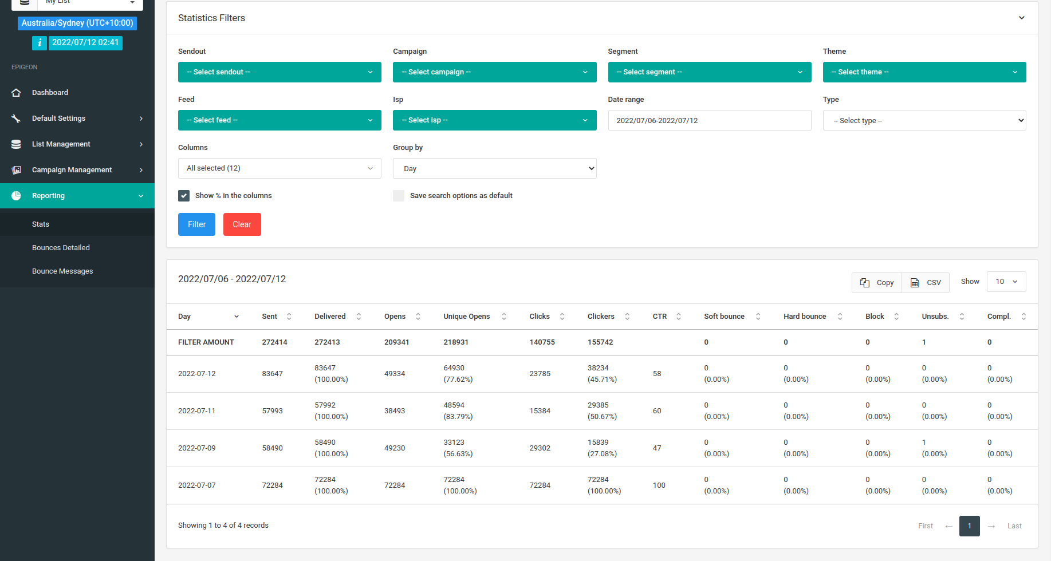Open the Group by dropdown showing Day
The image size is (1051, 561).
click(x=494, y=168)
